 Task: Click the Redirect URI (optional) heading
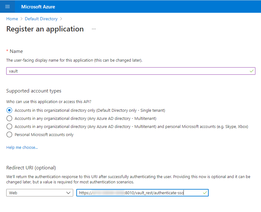31,168
